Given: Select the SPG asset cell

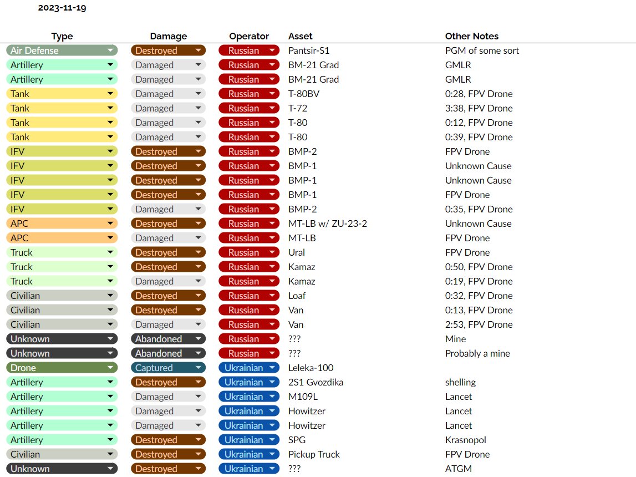Looking at the screenshot, I should tap(297, 440).
